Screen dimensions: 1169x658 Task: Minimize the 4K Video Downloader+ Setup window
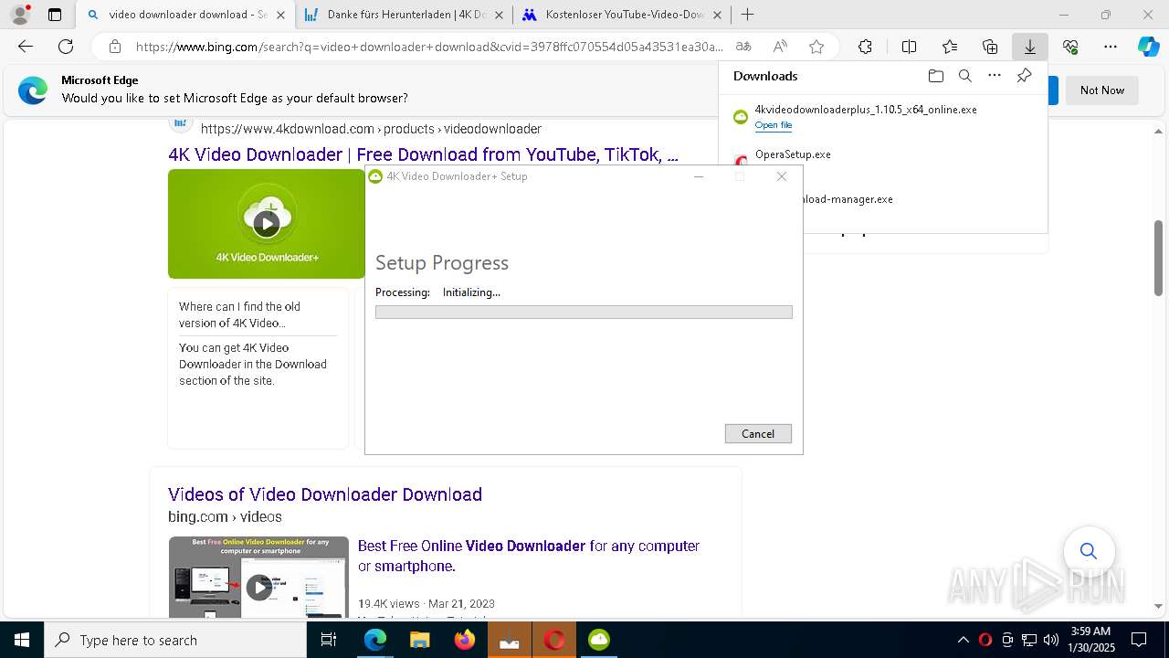pos(699,176)
